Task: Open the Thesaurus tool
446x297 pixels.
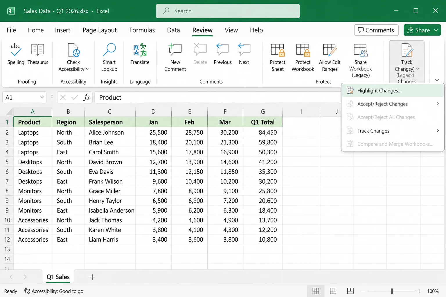Action: tap(38, 54)
